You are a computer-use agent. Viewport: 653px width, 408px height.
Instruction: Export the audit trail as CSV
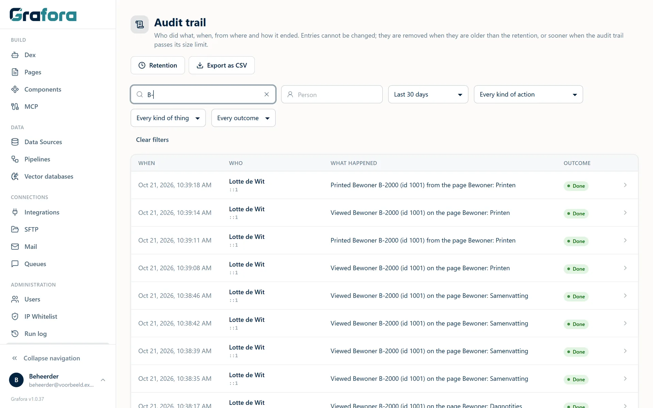point(222,65)
